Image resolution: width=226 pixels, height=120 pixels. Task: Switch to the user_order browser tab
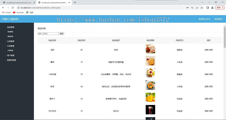[19, 3]
